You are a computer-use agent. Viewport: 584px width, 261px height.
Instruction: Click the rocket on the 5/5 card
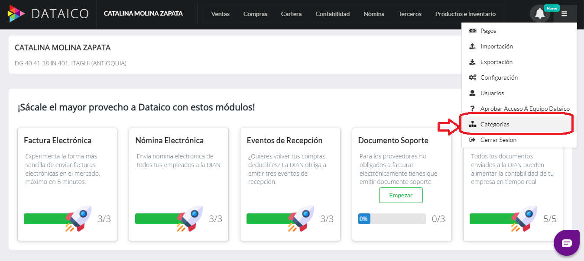(x=524, y=219)
